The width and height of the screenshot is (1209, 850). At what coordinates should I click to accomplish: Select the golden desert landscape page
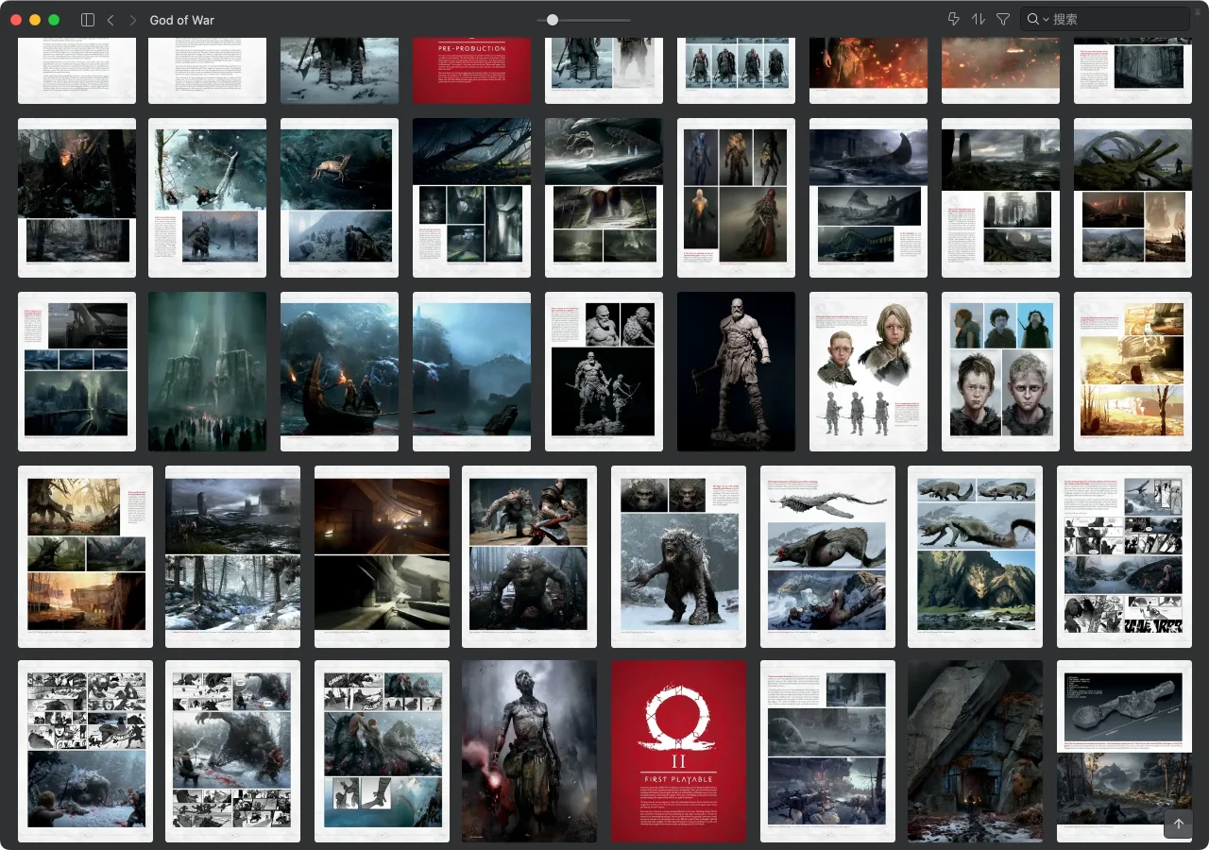[x=1132, y=371]
